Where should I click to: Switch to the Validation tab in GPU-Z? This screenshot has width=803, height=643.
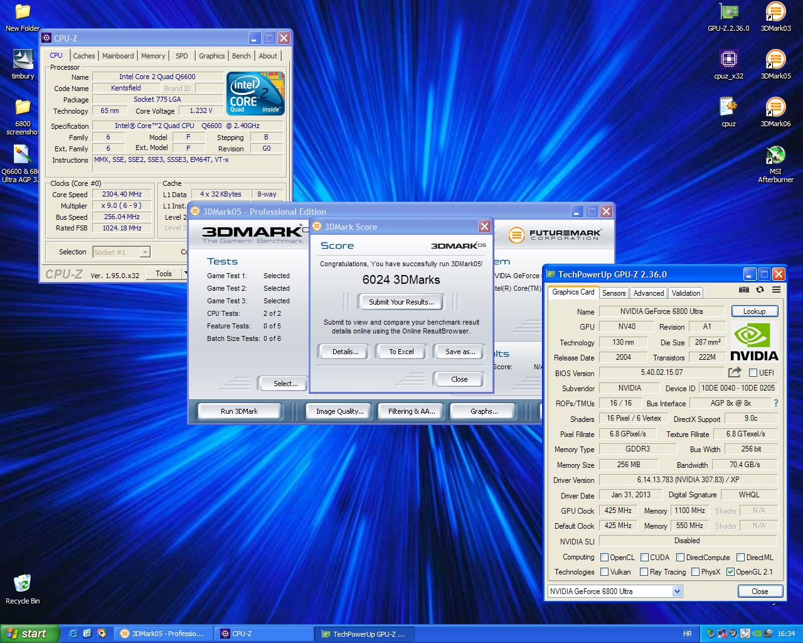pyautogui.click(x=686, y=293)
